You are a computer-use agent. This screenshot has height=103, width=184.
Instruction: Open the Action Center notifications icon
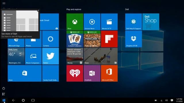[172, 100]
